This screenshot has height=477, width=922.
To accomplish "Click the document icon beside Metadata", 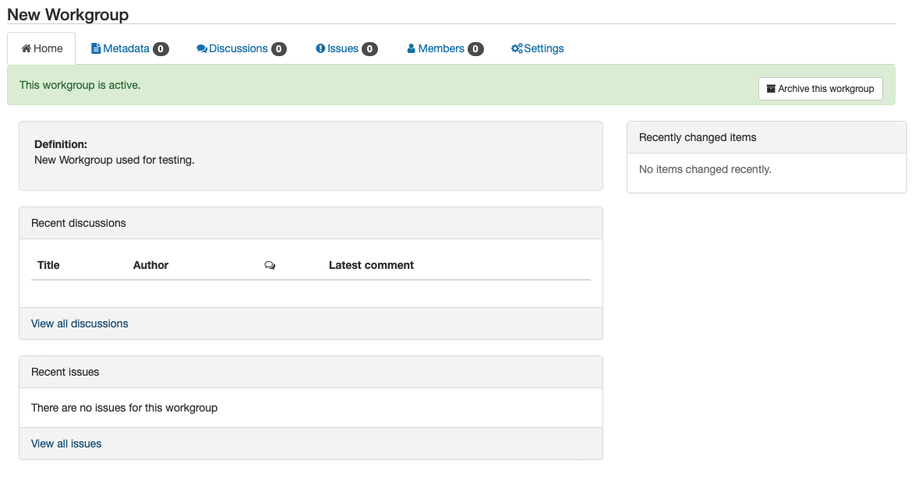I will (x=96, y=48).
